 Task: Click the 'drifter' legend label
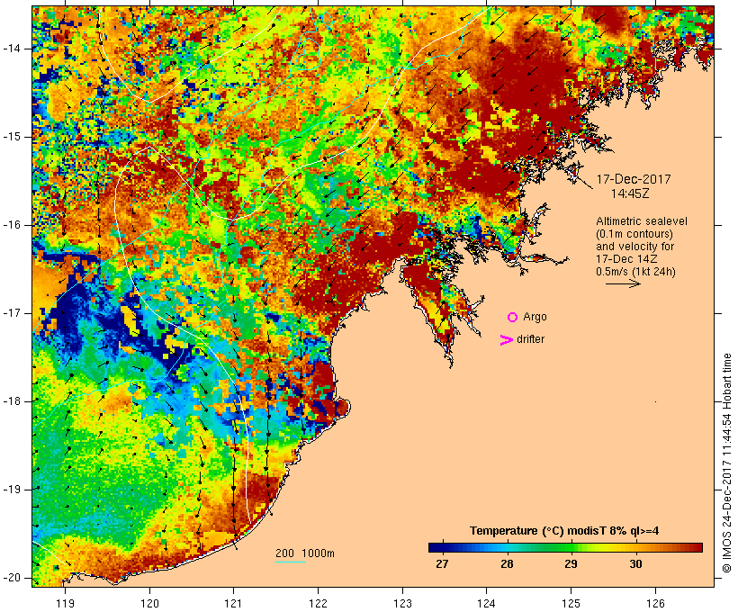pyautogui.click(x=530, y=339)
